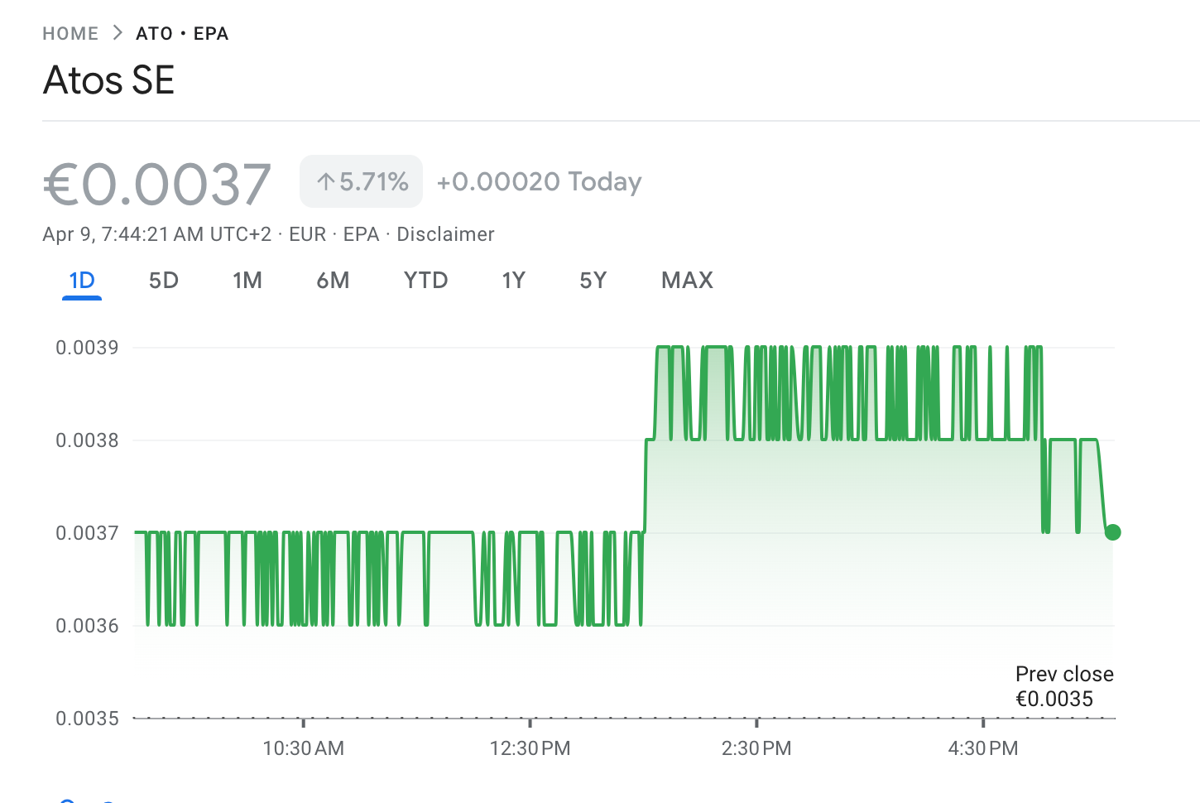Click the 0.0035 y-axis label
Viewport: 1200px width, 803px height.
click(87, 719)
